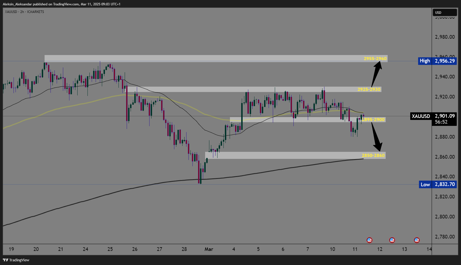Select the 2925-2930 zone label
The width and height of the screenshot is (461, 265).
click(369, 89)
